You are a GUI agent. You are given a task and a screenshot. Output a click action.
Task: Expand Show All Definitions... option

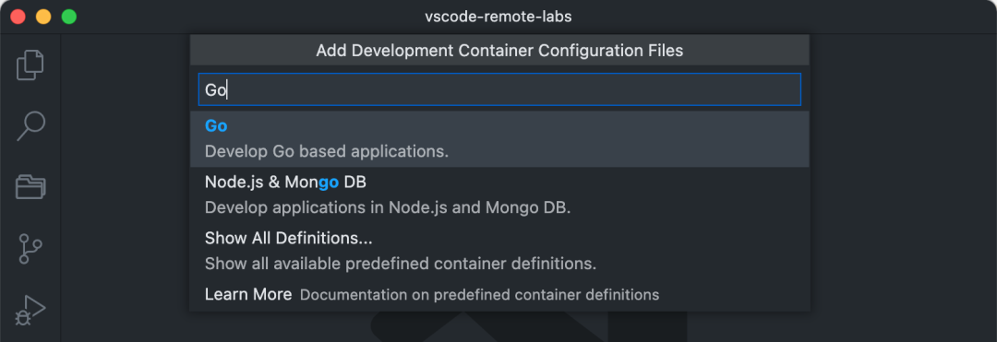click(499, 251)
